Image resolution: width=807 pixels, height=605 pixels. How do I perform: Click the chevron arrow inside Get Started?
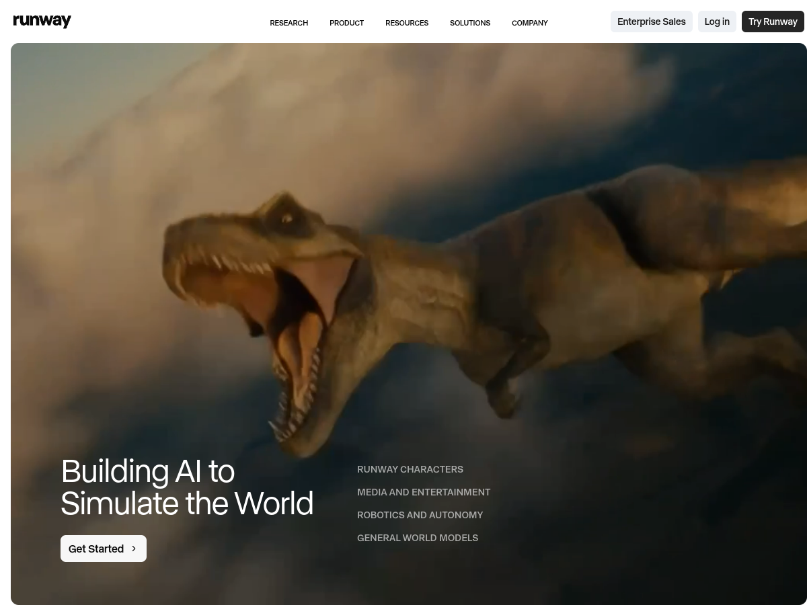pyautogui.click(x=133, y=549)
